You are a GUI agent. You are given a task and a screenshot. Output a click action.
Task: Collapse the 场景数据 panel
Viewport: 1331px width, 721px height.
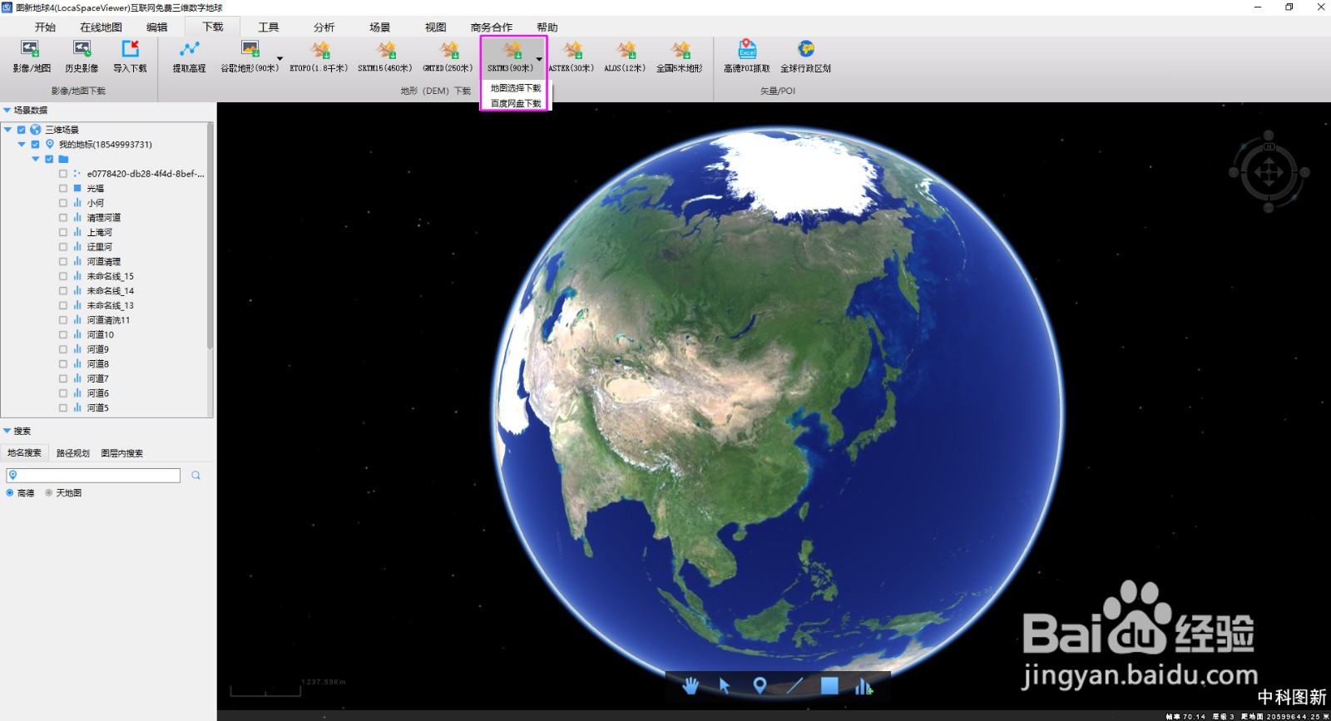[7, 110]
